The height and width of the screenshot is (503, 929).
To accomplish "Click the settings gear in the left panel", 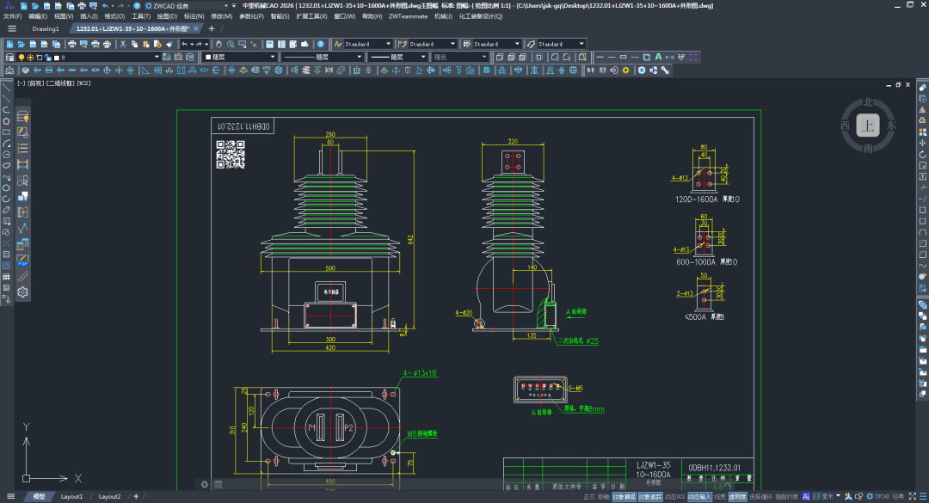I will (x=22, y=292).
